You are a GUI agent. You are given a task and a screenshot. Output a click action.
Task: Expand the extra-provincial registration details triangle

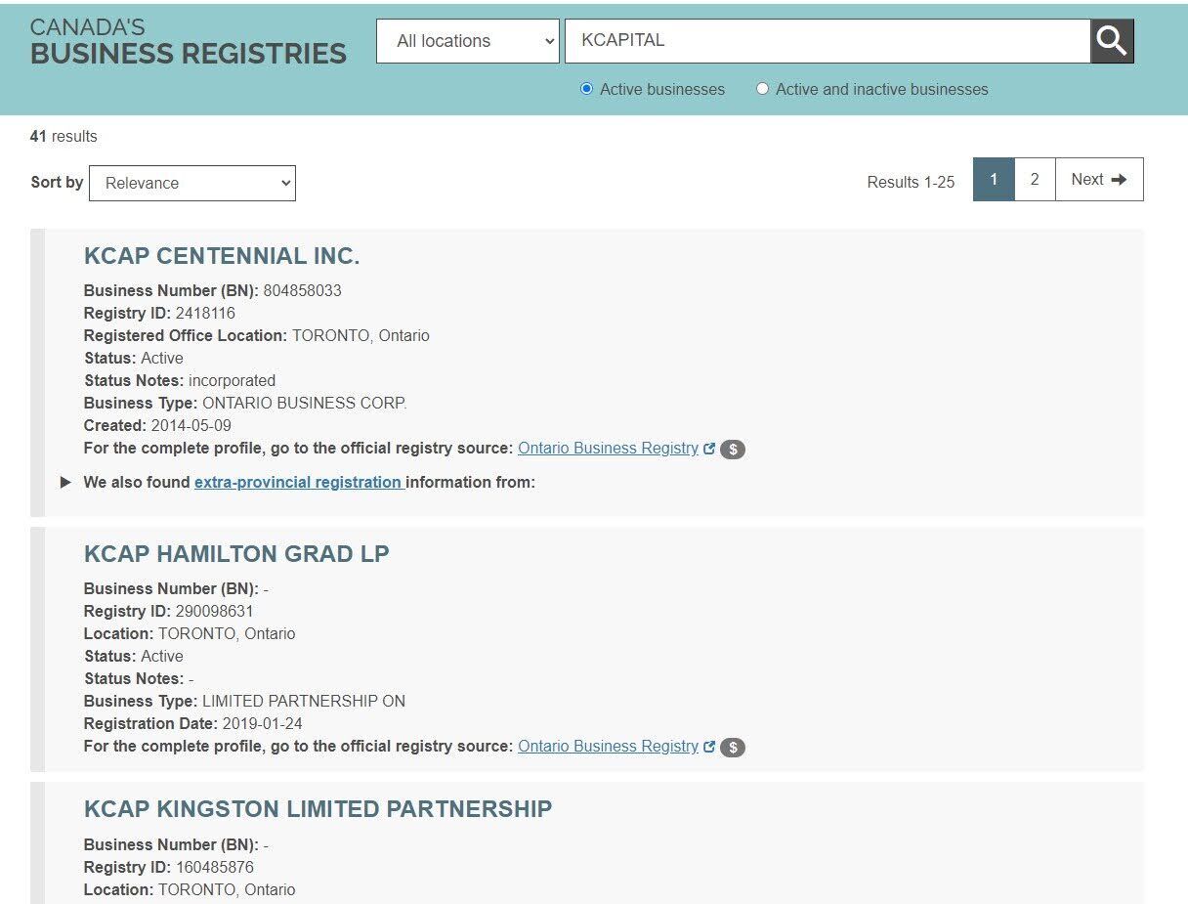[65, 482]
